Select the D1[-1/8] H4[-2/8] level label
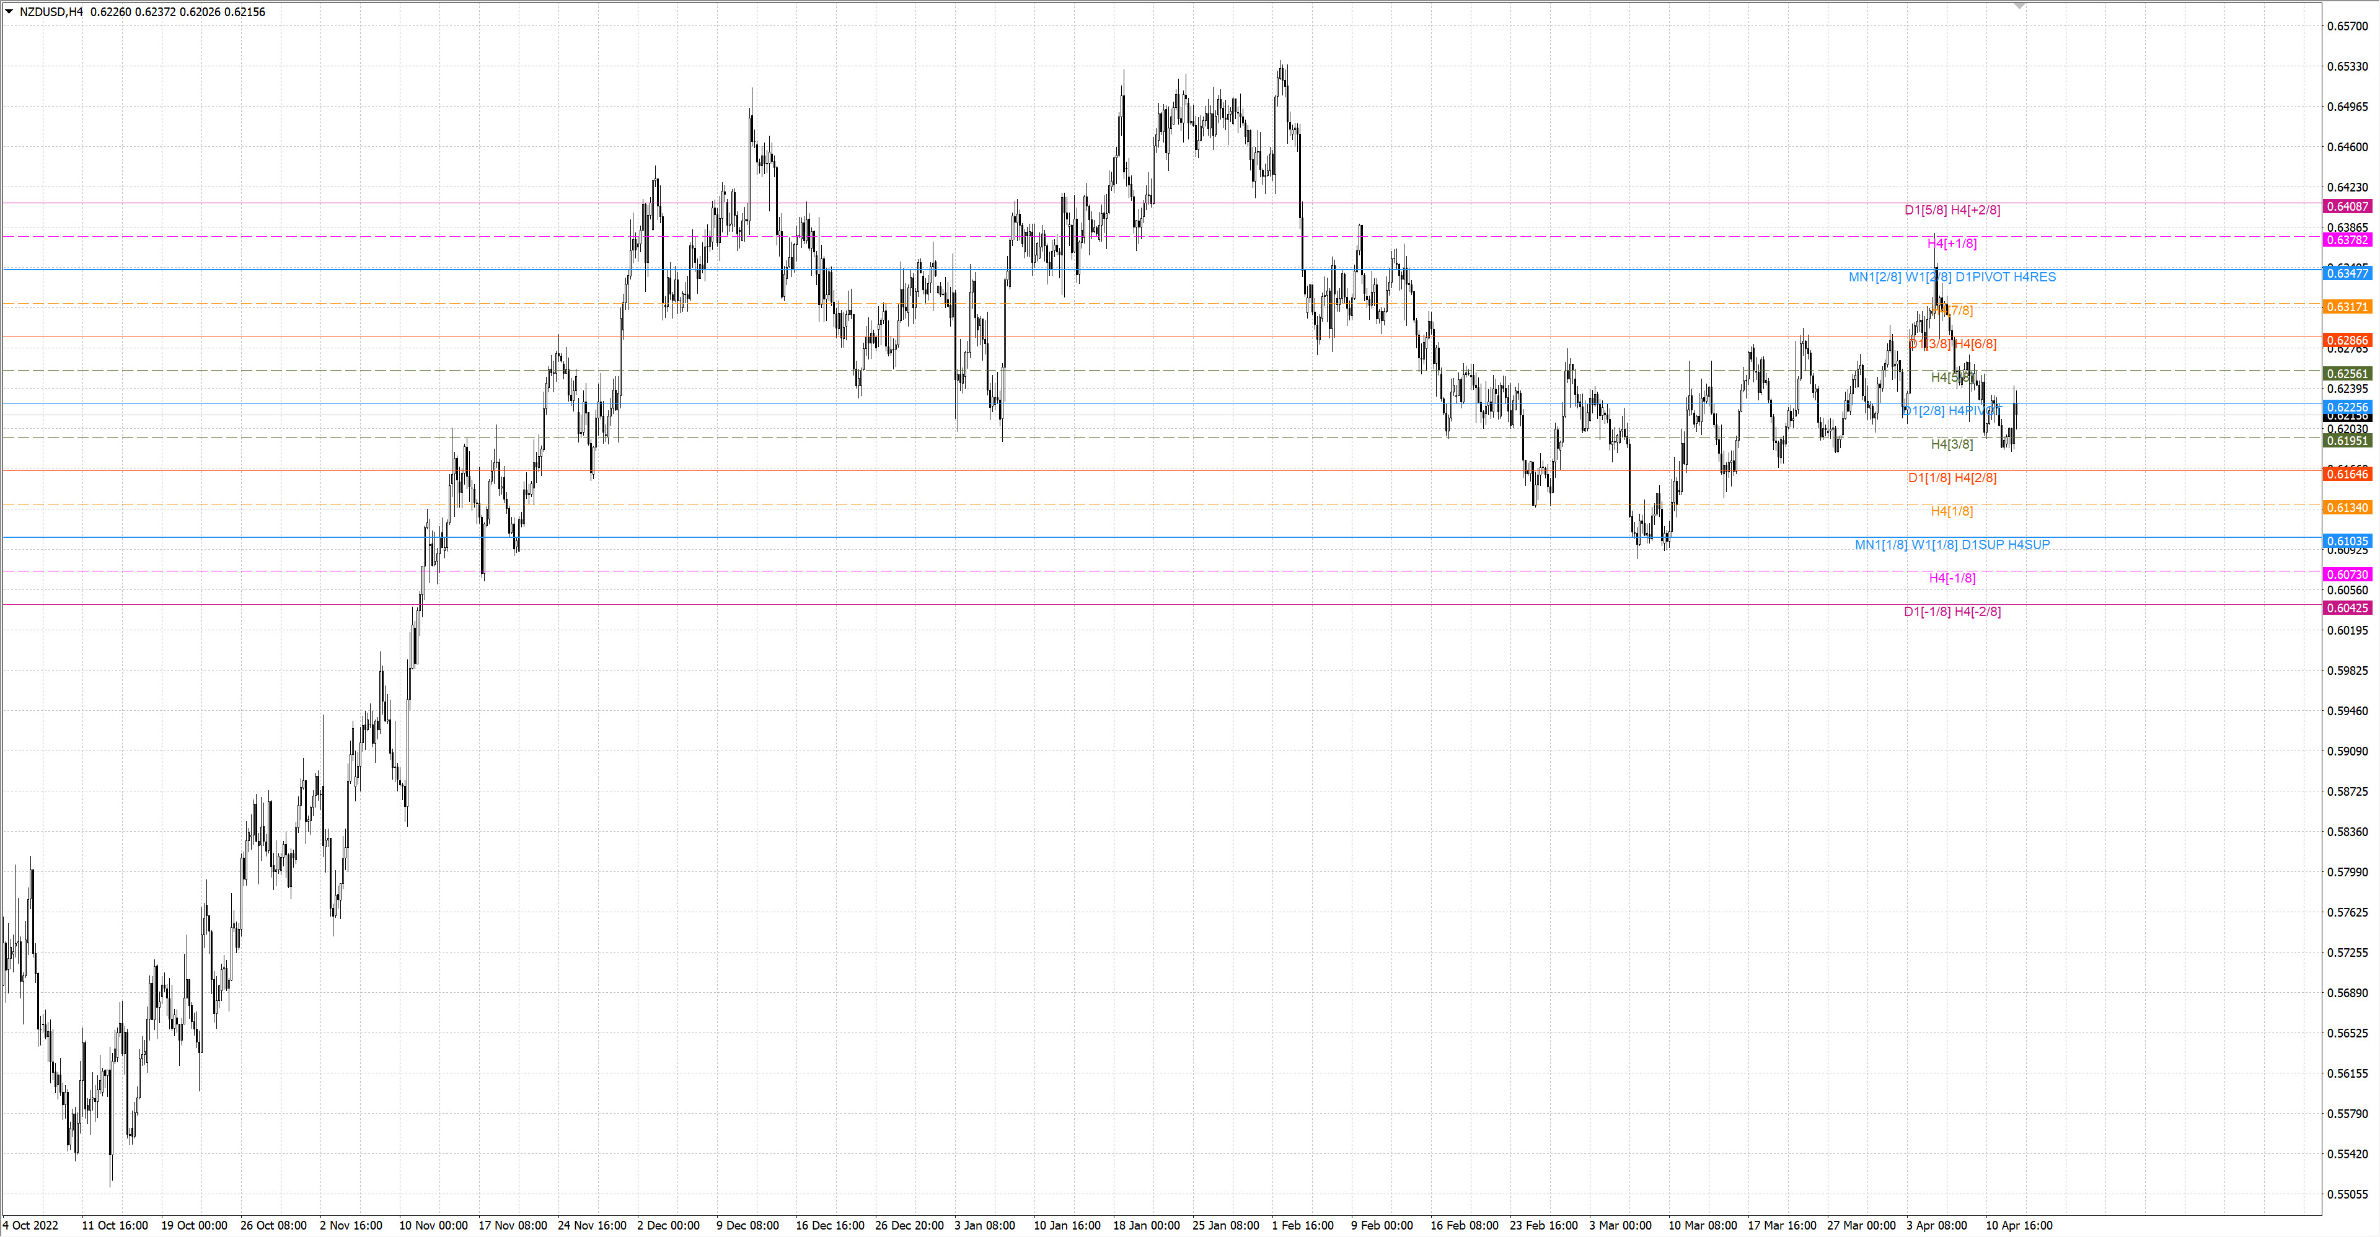 point(1952,612)
